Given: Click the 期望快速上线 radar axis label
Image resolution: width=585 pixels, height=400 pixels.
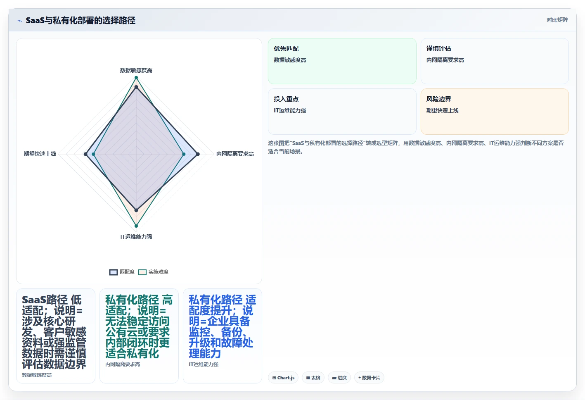Looking at the screenshot, I should [40, 154].
